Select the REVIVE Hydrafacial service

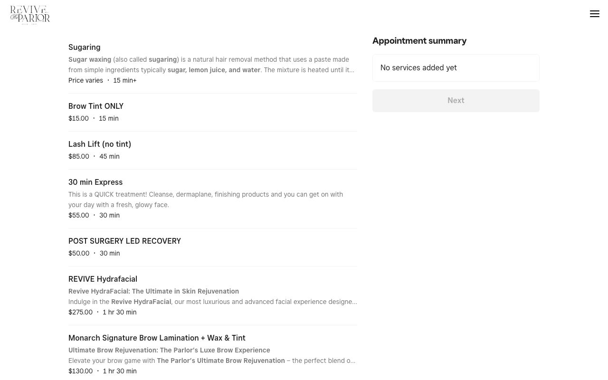(x=103, y=279)
